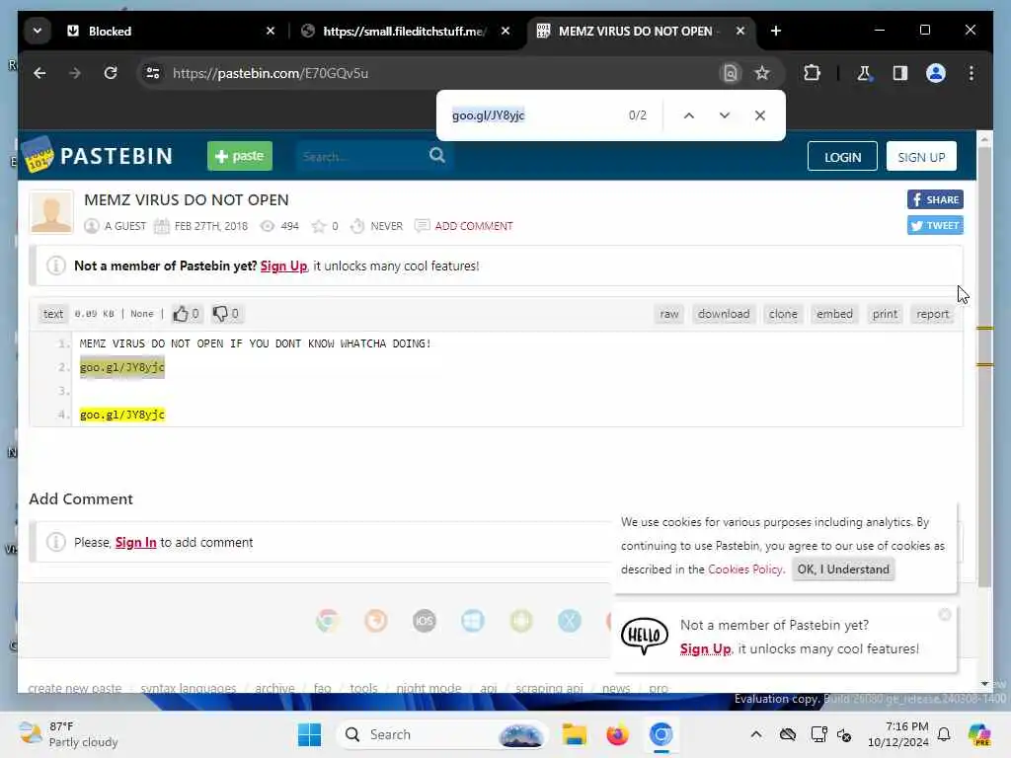Open night mode footer link
The width and height of the screenshot is (1011, 758).
[428, 688]
